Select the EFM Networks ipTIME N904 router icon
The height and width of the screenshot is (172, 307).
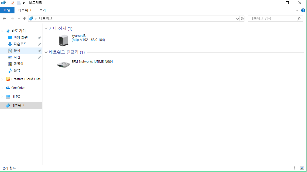(63, 64)
